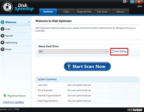
Task: Switch to the Clean tab
Action: point(66,12)
